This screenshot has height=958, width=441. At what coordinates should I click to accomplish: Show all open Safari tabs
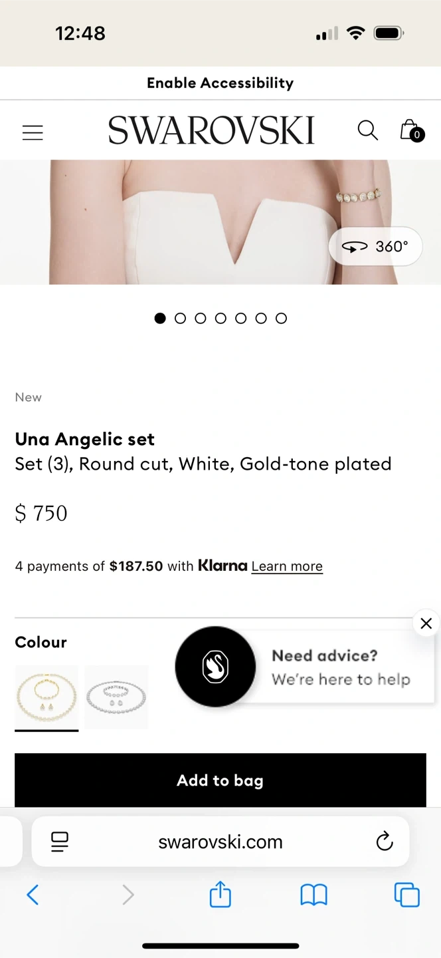point(406,895)
